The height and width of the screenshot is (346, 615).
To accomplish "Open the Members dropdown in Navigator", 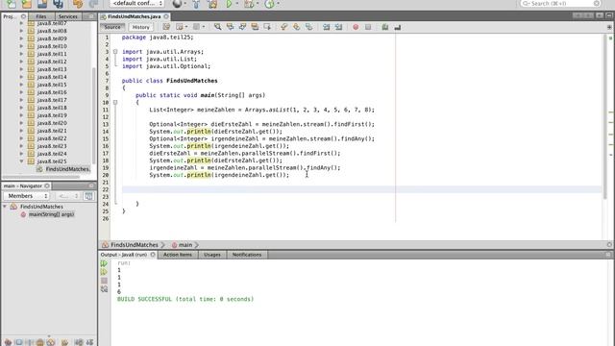I will (x=26, y=196).
